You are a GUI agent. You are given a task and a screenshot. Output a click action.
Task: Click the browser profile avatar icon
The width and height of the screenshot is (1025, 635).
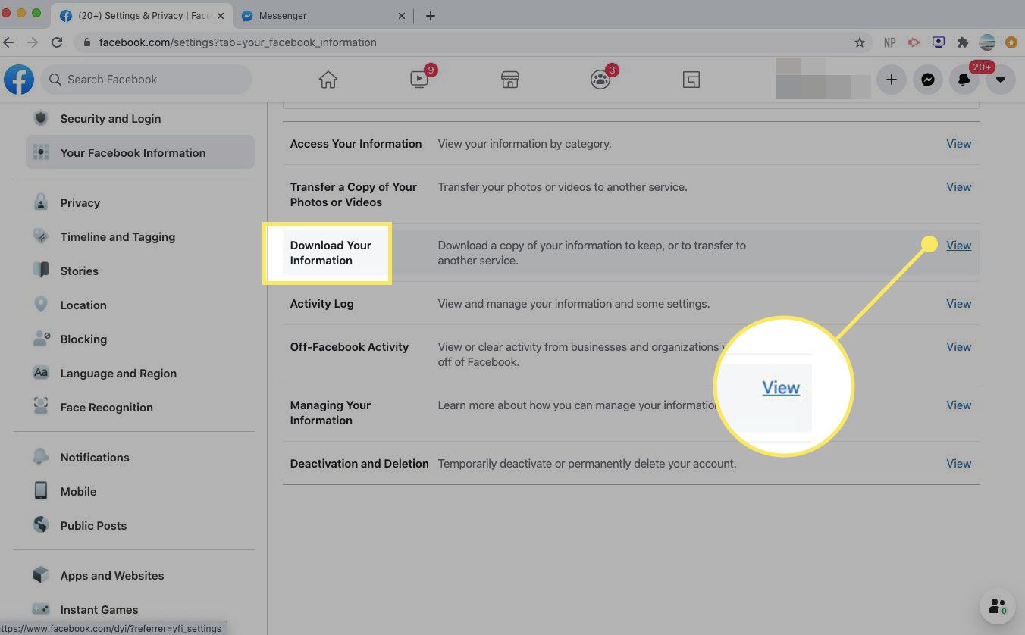point(987,42)
